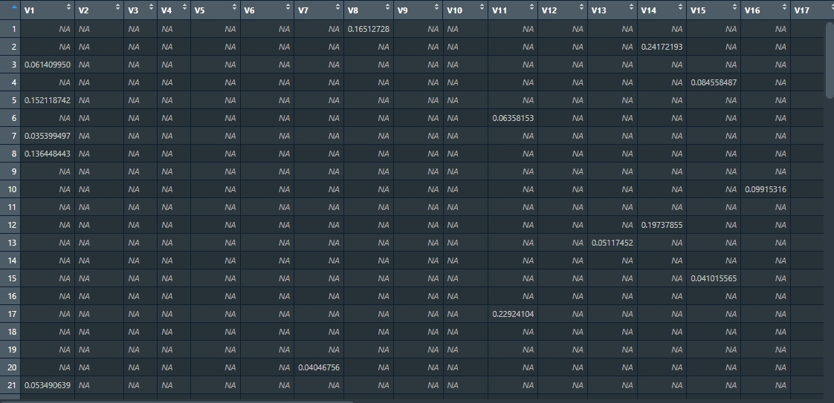Click the sort arrows in the V14 column header
Image resolution: width=834 pixels, height=403 pixels.
(x=679, y=7)
